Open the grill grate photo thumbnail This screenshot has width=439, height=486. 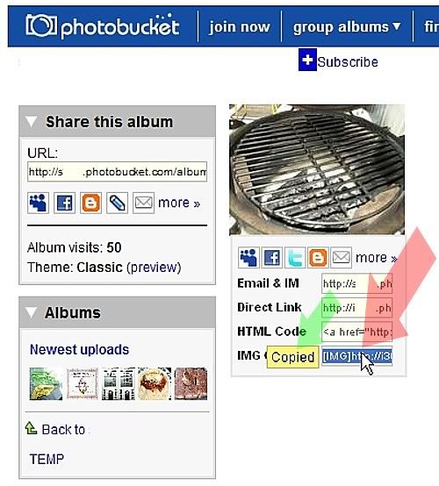point(317,169)
